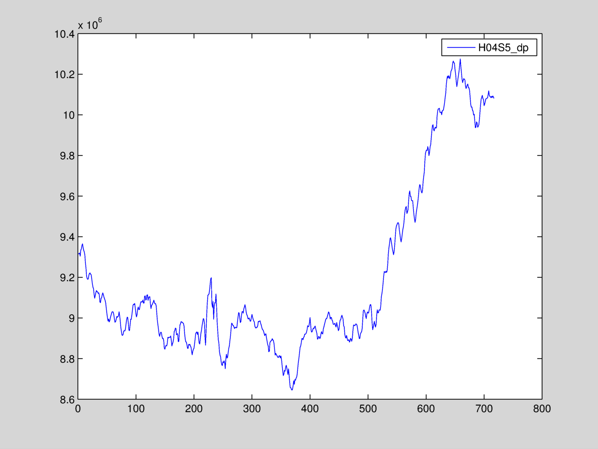Select the x-axis tick label 400
This screenshot has width=598, height=449.
(x=310, y=409)
